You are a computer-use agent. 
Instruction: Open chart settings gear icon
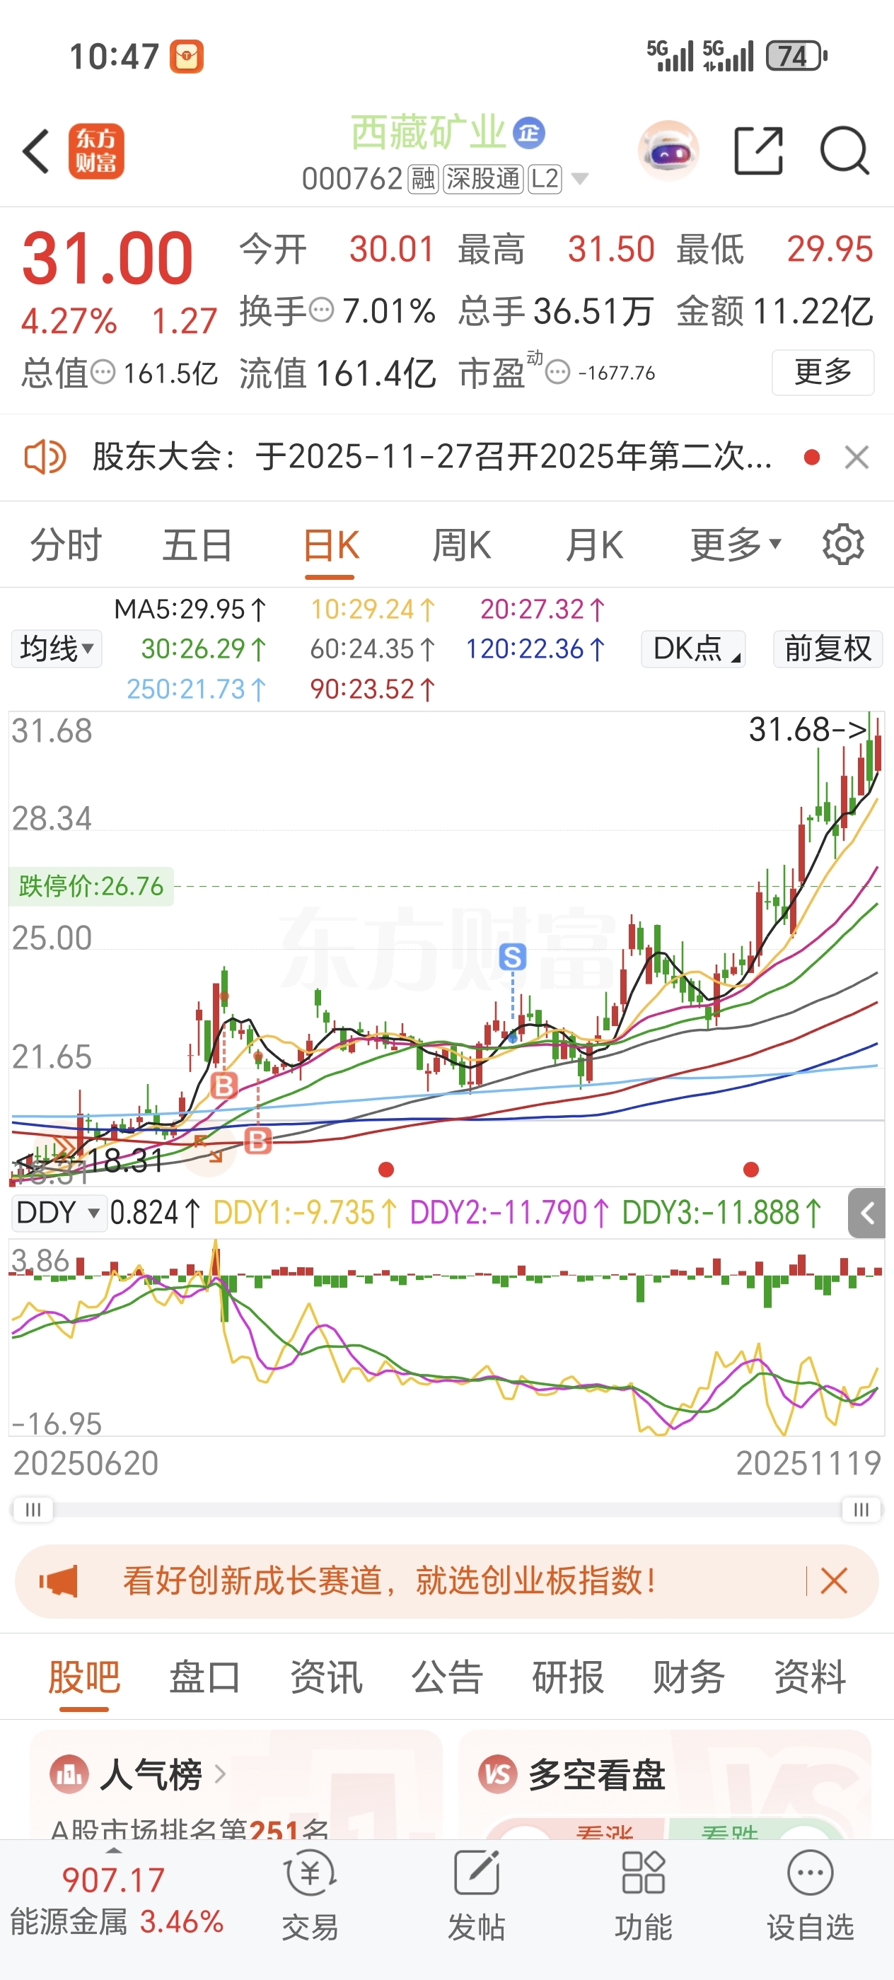click(x=843, y=545)
